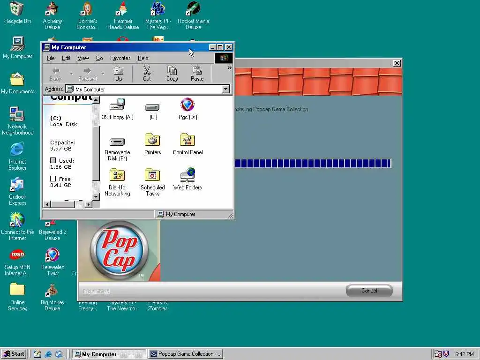Screen dimensions: 480x360
Task: Click the InstallShield link text
Action: click(x=96, y=291)
